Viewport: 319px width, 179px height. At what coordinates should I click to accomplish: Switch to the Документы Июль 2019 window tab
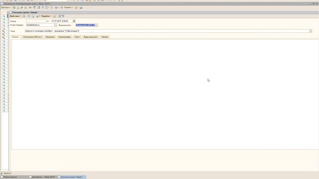[43, 177]
